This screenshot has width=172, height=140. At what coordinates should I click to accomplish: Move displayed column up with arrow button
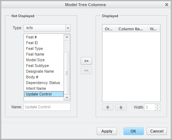click(x=108, y=107)
